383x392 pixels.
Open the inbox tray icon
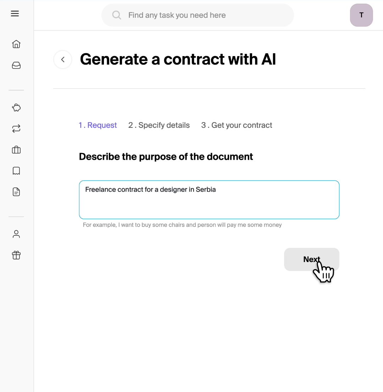pos(16,65)
